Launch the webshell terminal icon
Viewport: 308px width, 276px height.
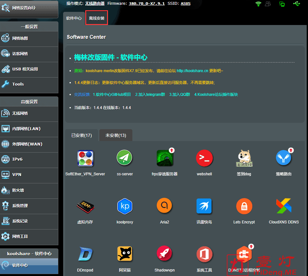[x=204, y=158]
